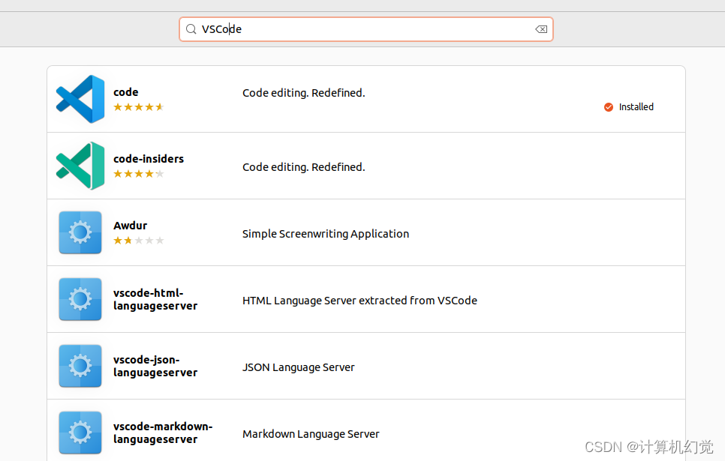Click the Installed label on the code row

coord(635,106)
